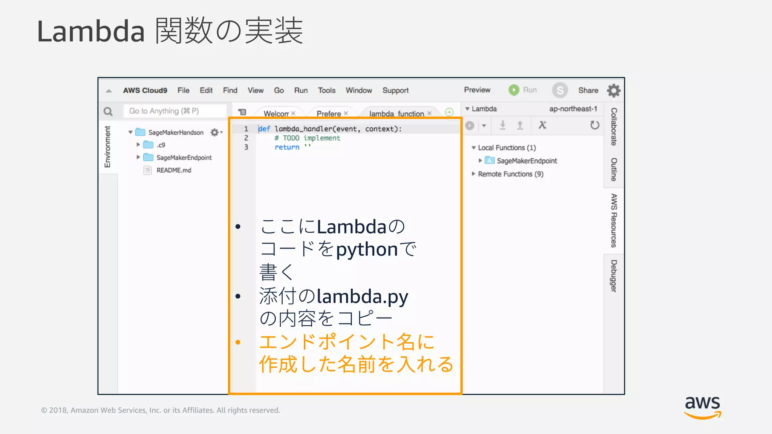
Task: Open the ap-northeast-1 region selector
Action: tap(573, 109)
